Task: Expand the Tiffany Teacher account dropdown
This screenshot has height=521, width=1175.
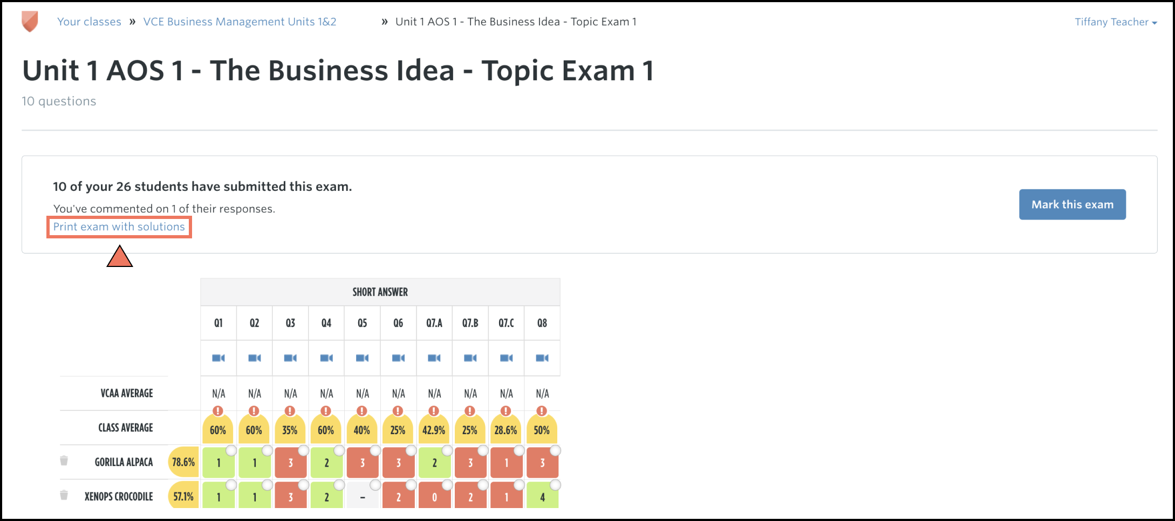Action: click(x=1116, y=22)
